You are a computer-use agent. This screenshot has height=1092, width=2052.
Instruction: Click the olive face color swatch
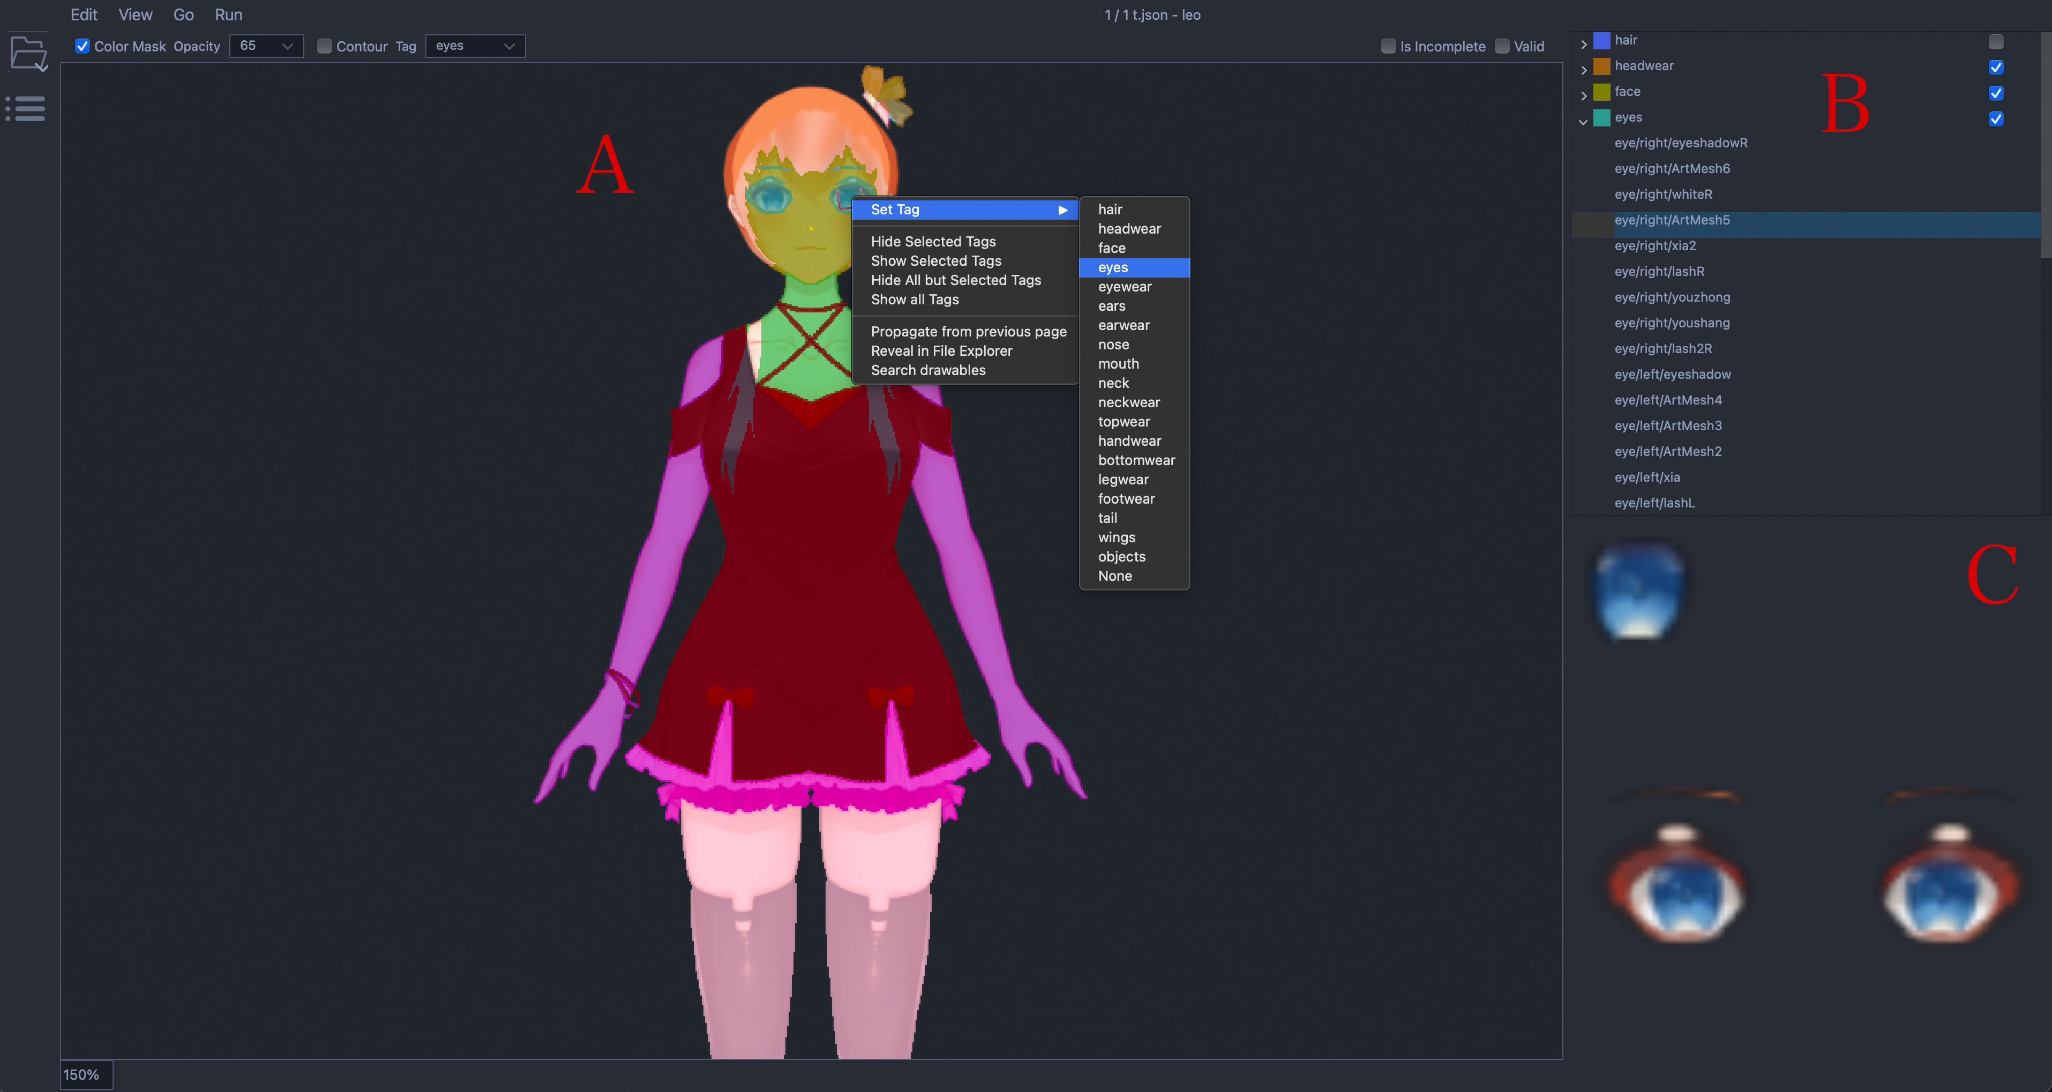pos(1601,92)
